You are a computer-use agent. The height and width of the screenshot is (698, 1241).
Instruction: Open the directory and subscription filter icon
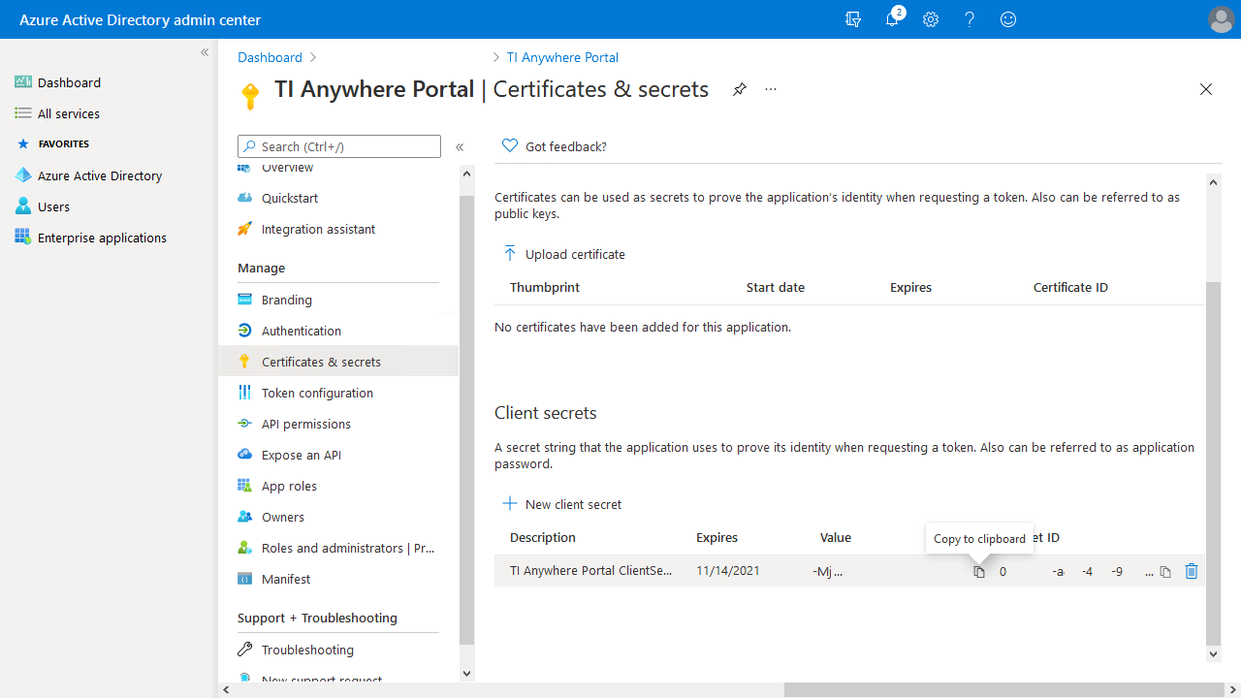tap(853, 19)
